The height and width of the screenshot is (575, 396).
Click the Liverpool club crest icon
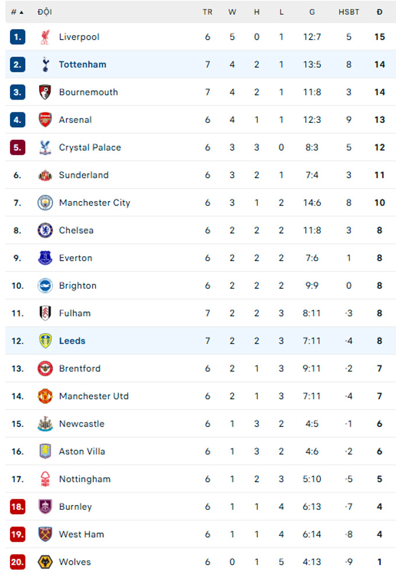tap(45, 37)
